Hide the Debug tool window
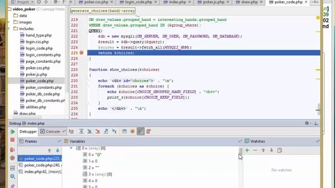The width and height of the screenshot is (335, 188). pyautogui.click(x=316, y=123)
